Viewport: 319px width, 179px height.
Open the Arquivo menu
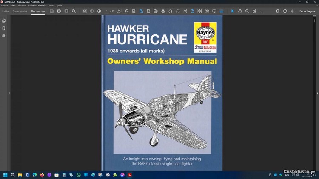5,6
